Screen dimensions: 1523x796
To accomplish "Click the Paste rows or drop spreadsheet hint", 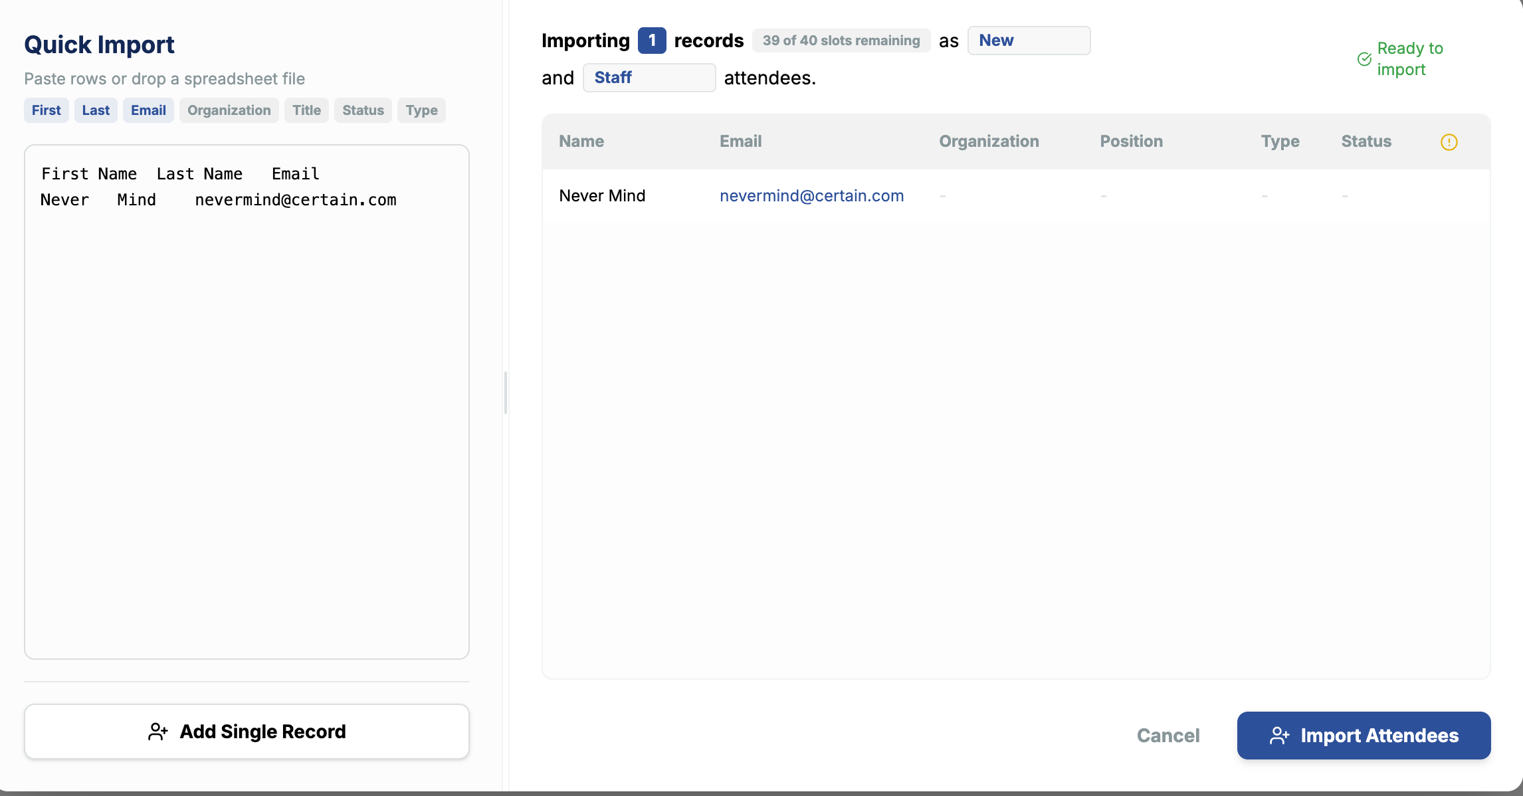I will (165, 79).
